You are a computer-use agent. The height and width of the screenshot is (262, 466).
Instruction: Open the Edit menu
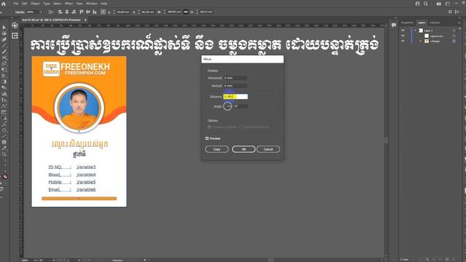24,4
